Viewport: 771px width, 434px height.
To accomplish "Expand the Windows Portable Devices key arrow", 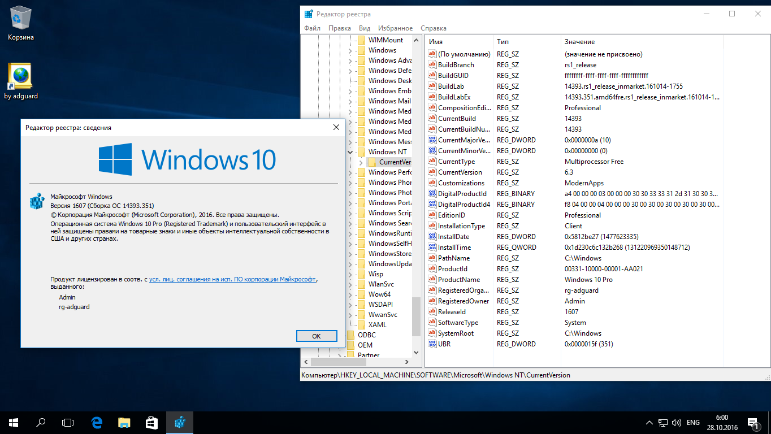I will (350, 203).
